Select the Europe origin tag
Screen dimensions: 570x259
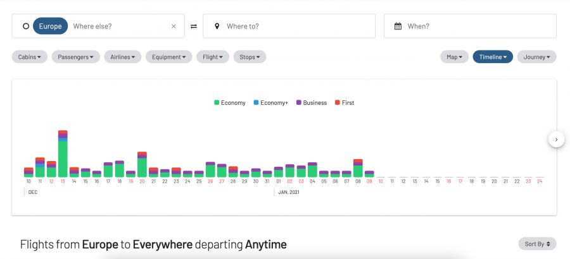50,27
